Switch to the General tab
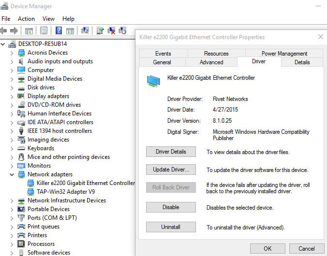 [162, 62]
